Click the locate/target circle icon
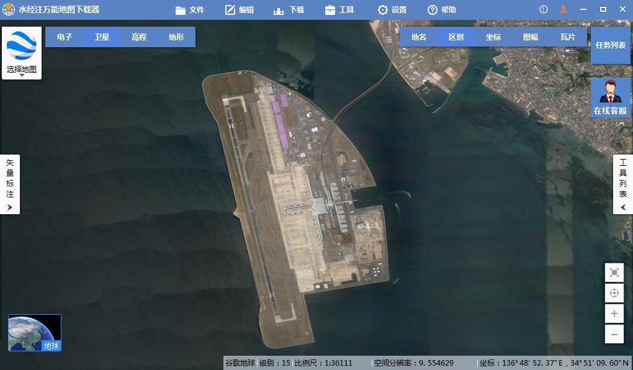Screen dimensions: 633x370 click(614, 293)
